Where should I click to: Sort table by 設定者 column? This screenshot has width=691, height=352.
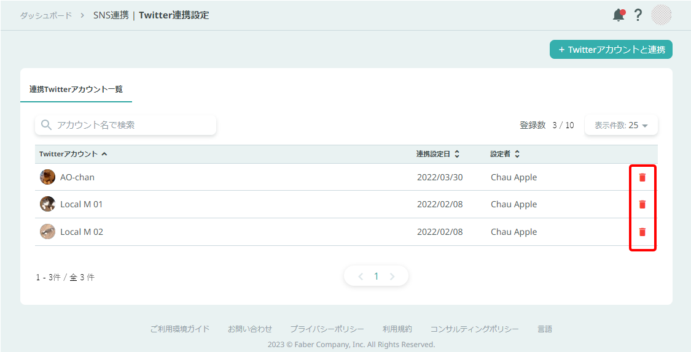(505, 154)
